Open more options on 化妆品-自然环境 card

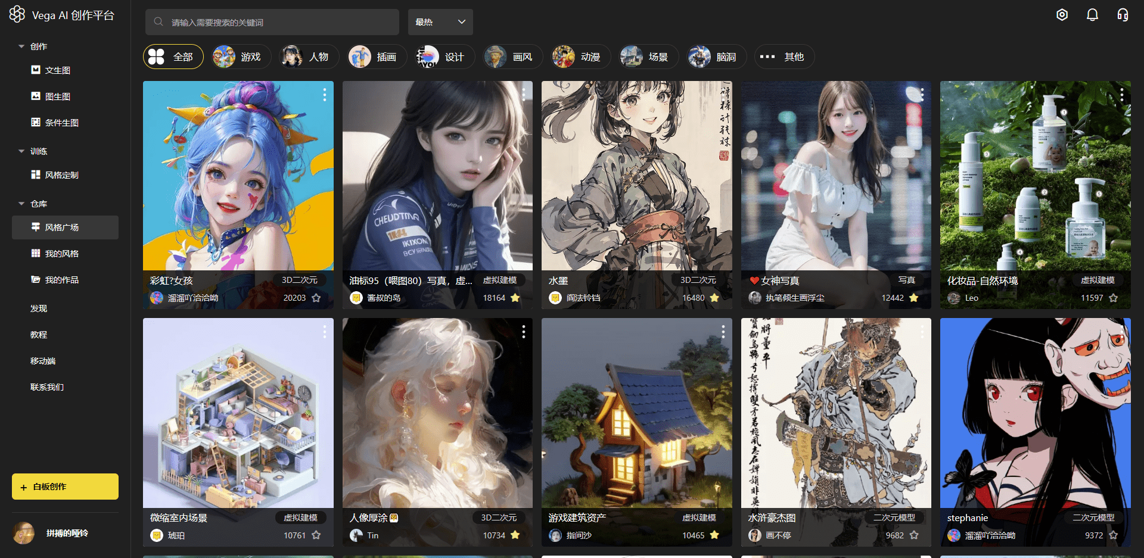pyautogui.click(x=1122, y=94)
